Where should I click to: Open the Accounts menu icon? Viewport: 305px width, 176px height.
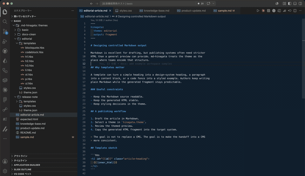5,161
